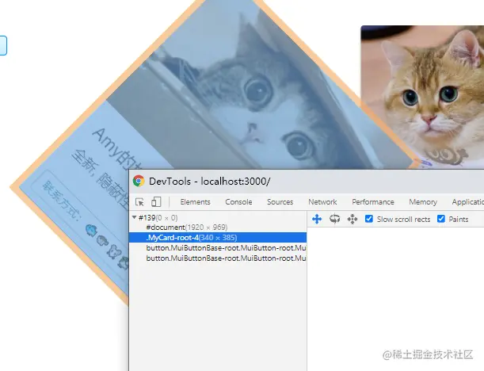Select the #document(1920 × 969) layer row

218,228
